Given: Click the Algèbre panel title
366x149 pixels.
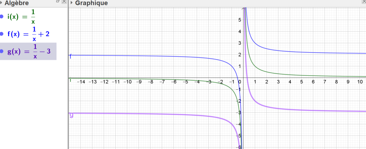Looking at the screenshot, I should click(17, 3).
